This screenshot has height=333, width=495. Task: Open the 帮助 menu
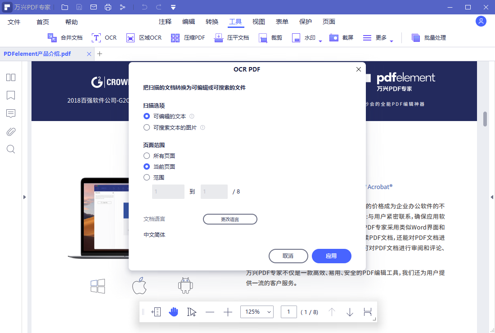click(x=72, y=22)
